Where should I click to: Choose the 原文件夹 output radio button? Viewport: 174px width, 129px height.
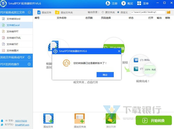[x=103, y=12]
